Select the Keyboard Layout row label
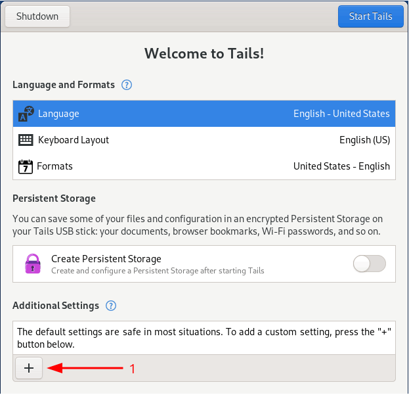The width and height of the screenshot is (409, 395). click(74, 140)
